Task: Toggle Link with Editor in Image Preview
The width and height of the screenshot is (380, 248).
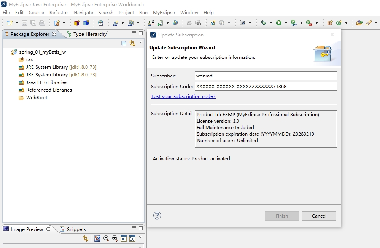Action: click(x=86, y=239)
